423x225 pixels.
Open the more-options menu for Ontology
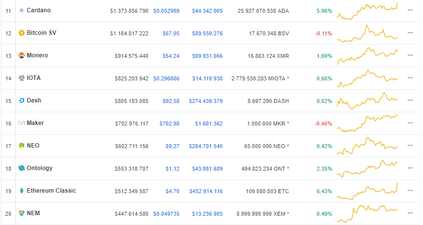410,168
